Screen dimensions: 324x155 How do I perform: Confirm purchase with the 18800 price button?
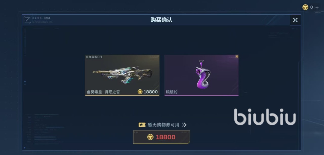(x=161, y=137)
